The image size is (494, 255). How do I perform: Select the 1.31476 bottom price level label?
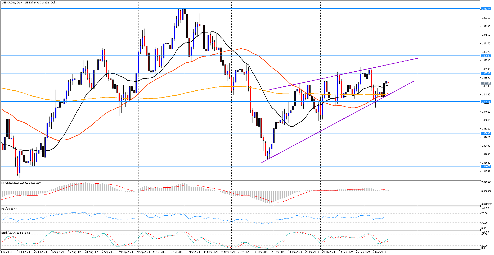pos(486,166)
